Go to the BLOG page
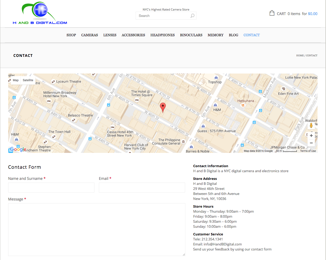This screenshot has width=326, height=260. coord(233,35)
